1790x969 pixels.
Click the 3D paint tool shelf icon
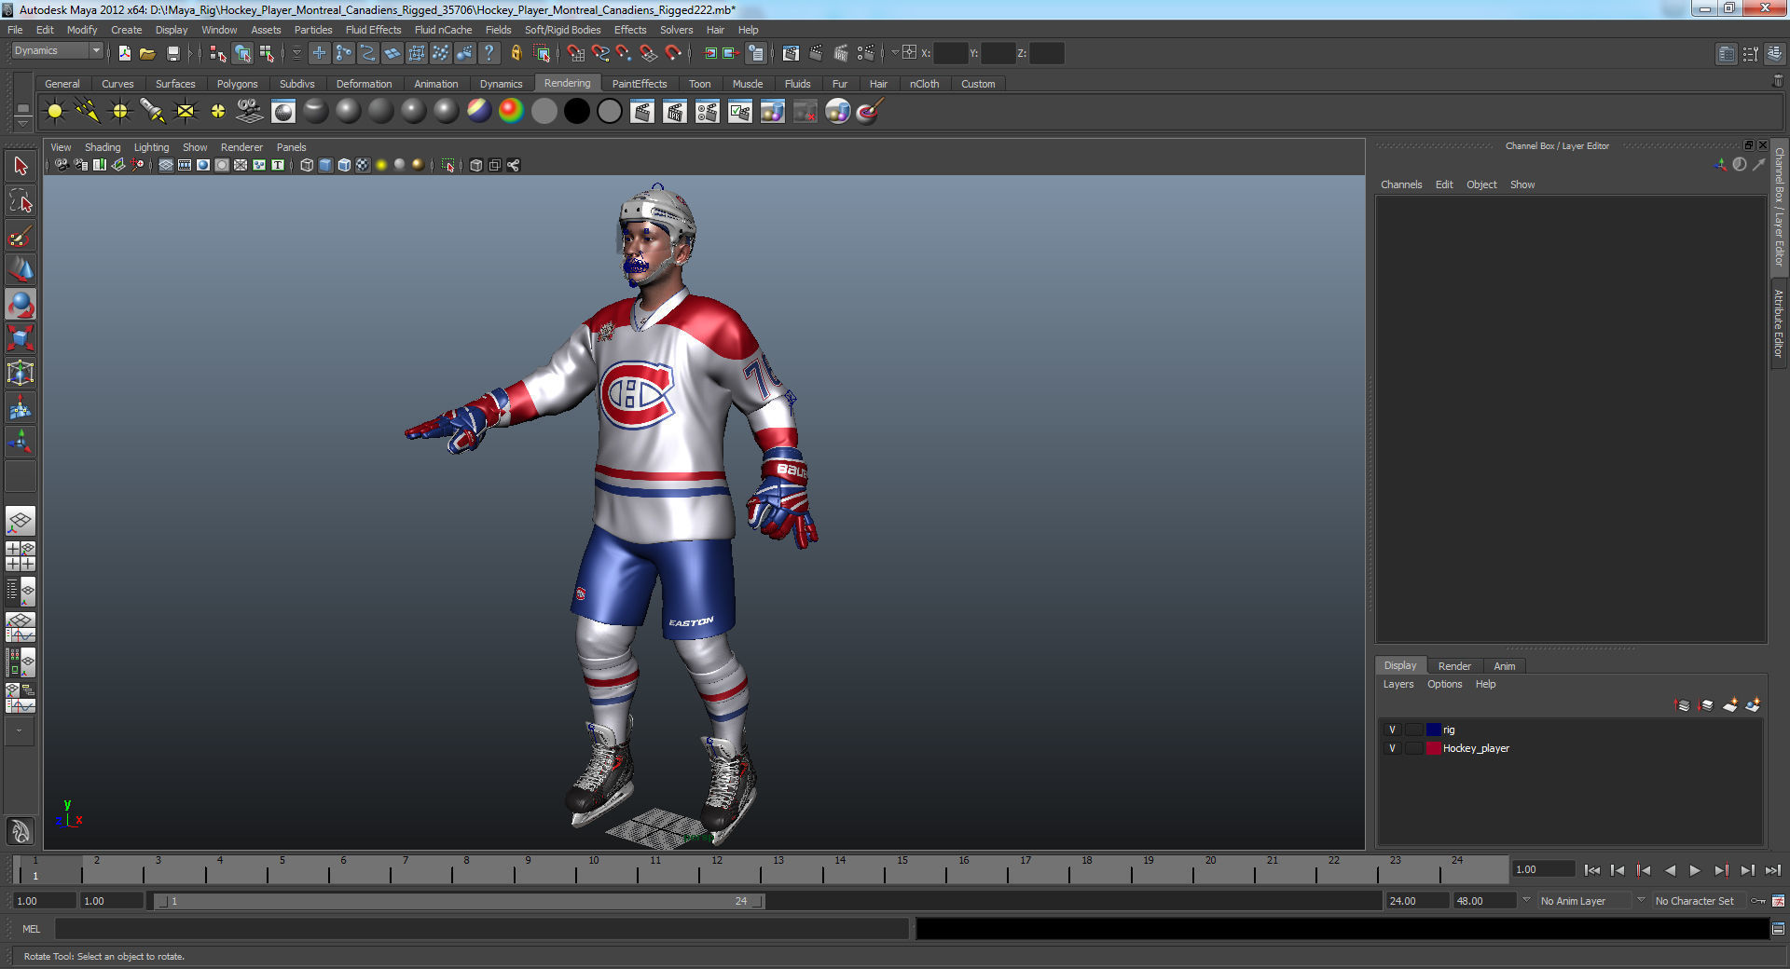870,112
